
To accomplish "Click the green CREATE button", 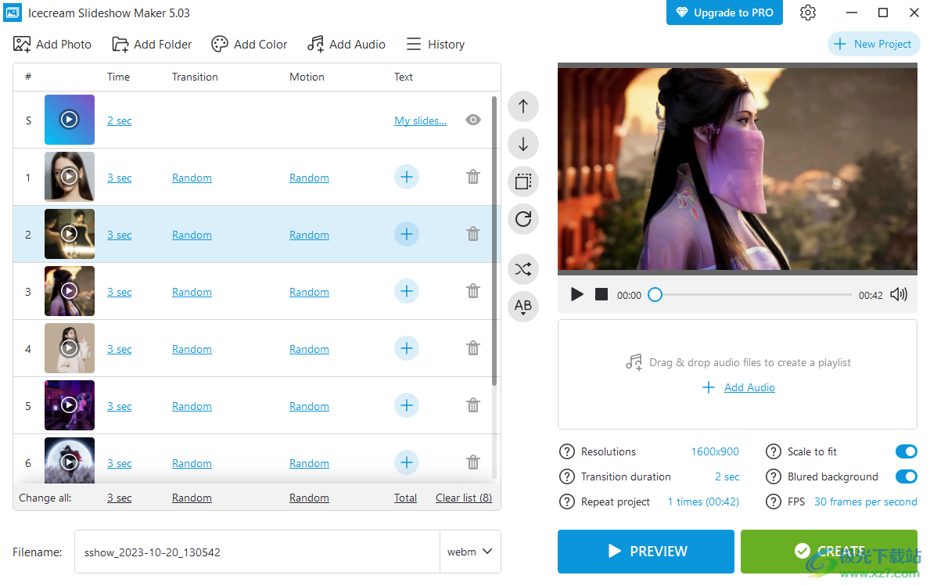I will tap(828, 551).
